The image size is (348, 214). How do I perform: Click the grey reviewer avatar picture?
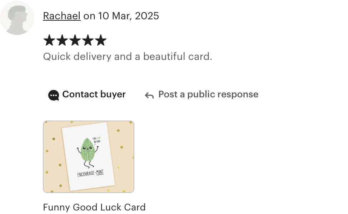pyautogui.click(x=17, y=18)
